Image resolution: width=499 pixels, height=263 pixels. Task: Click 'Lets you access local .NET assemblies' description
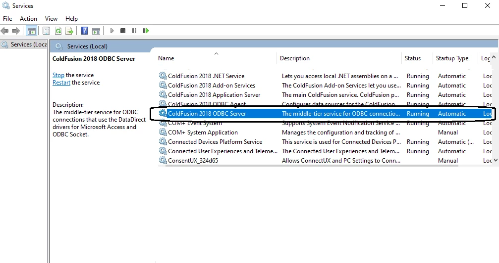(x=340, y=76)
